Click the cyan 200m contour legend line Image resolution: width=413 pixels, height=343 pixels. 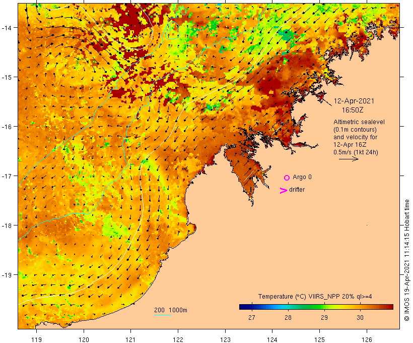(x=162, y=315)
